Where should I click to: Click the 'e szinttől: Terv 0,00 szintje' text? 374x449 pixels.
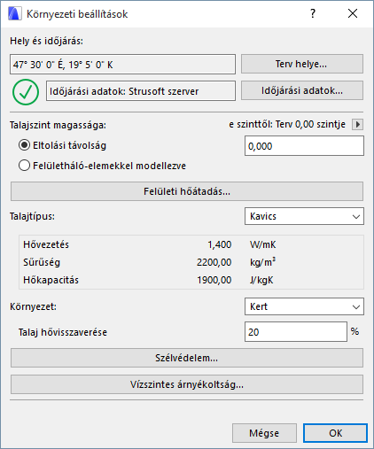tap(287, 124)
